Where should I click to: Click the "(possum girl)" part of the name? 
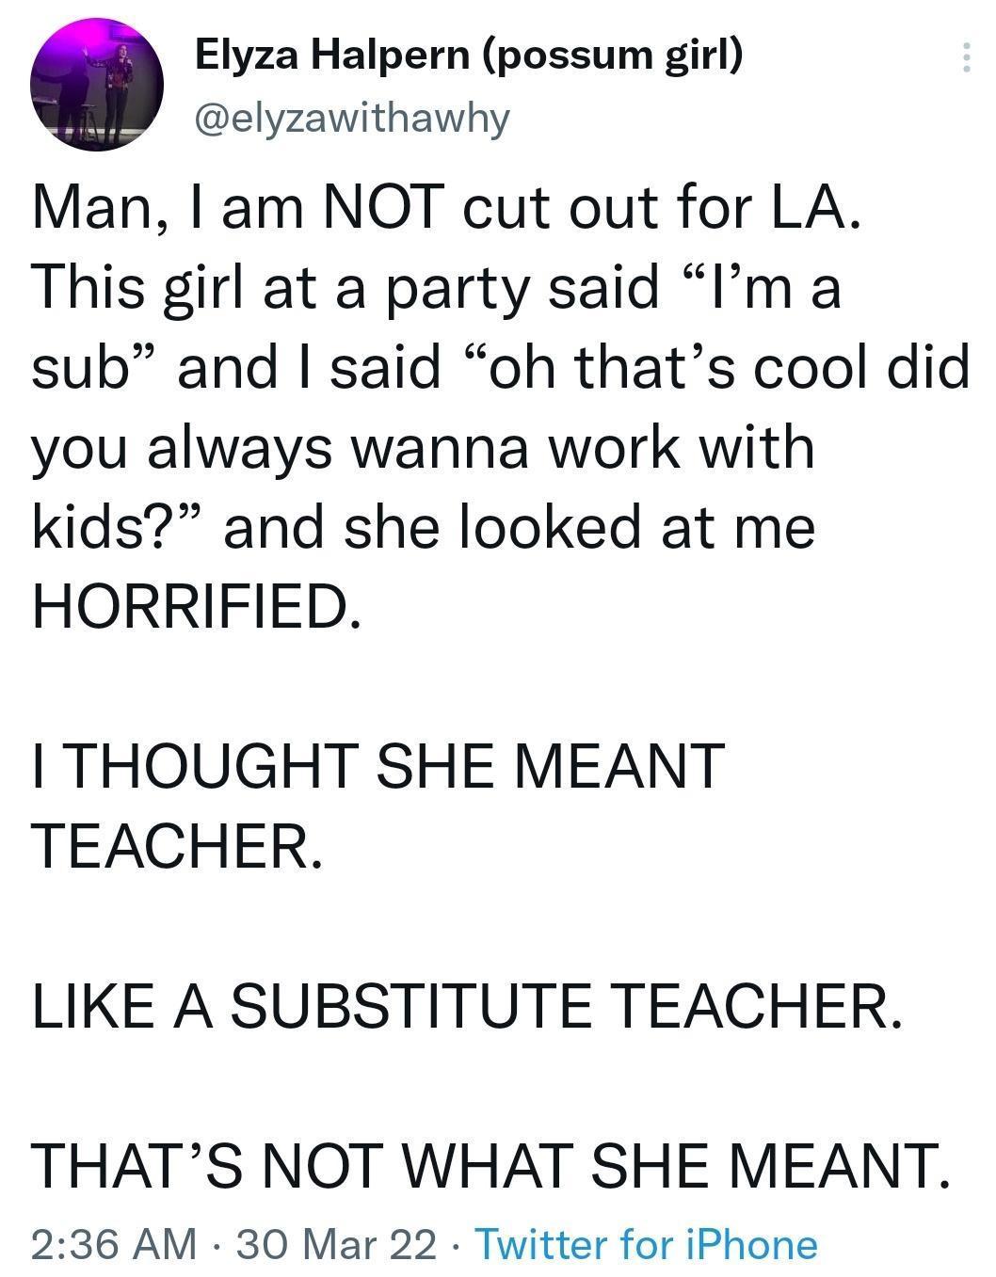tap(613, 57)
